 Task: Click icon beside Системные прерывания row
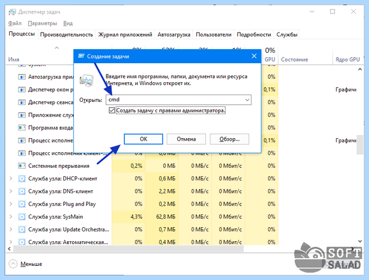click(x=22, y=166)
